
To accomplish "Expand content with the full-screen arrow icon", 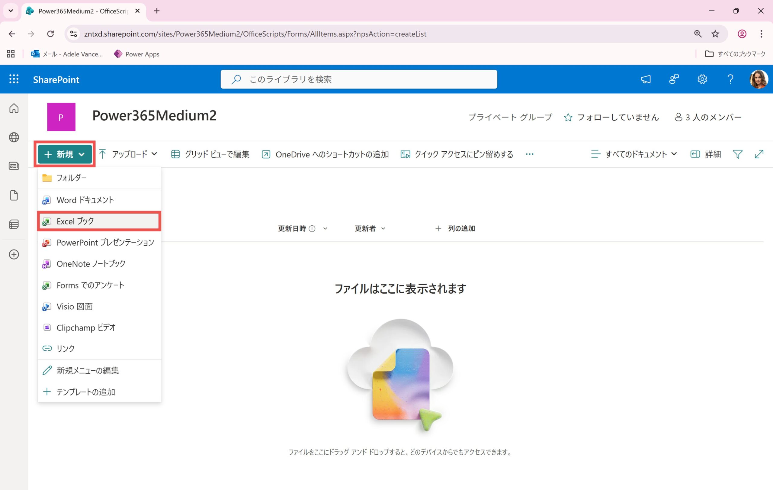I will 759,154.
